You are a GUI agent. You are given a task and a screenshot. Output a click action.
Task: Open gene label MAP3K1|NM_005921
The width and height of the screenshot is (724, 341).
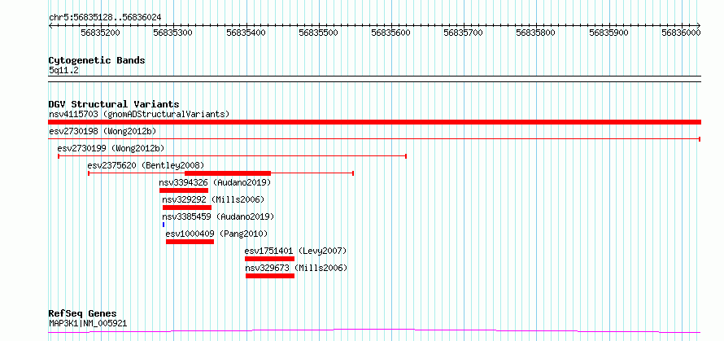point(88,323)
